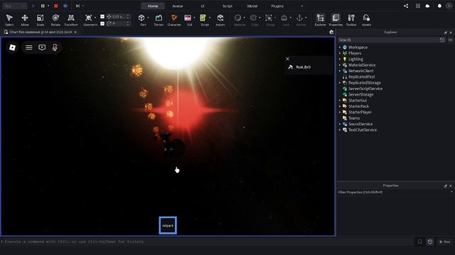Viewport: 455px width, 255px height.
Task: Close the player list panel
Action: (x=287, y=59)
